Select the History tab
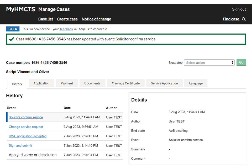252x168 pixels. coord(17,84)
